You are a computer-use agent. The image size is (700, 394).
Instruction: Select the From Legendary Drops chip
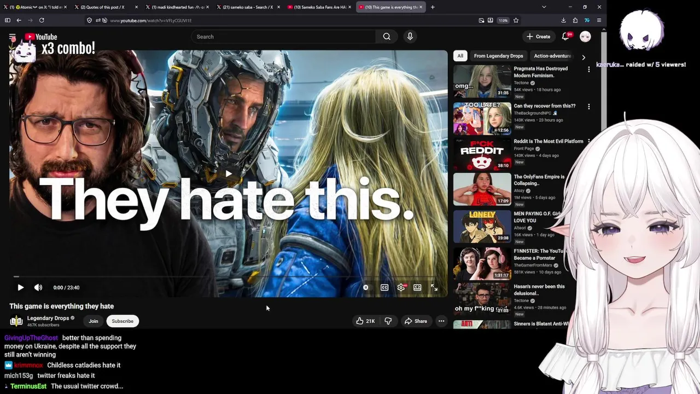pyautogui.click(x=498, y=56)
